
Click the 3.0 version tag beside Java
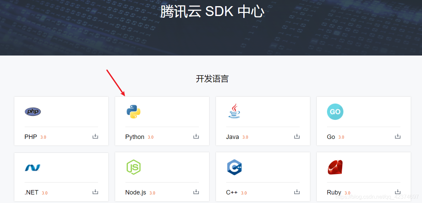pos(245,137)
